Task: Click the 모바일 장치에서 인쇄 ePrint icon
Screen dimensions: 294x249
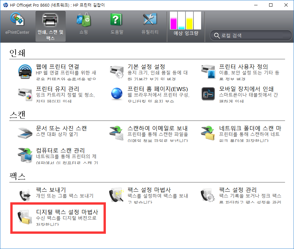Action: pos(208,94)
